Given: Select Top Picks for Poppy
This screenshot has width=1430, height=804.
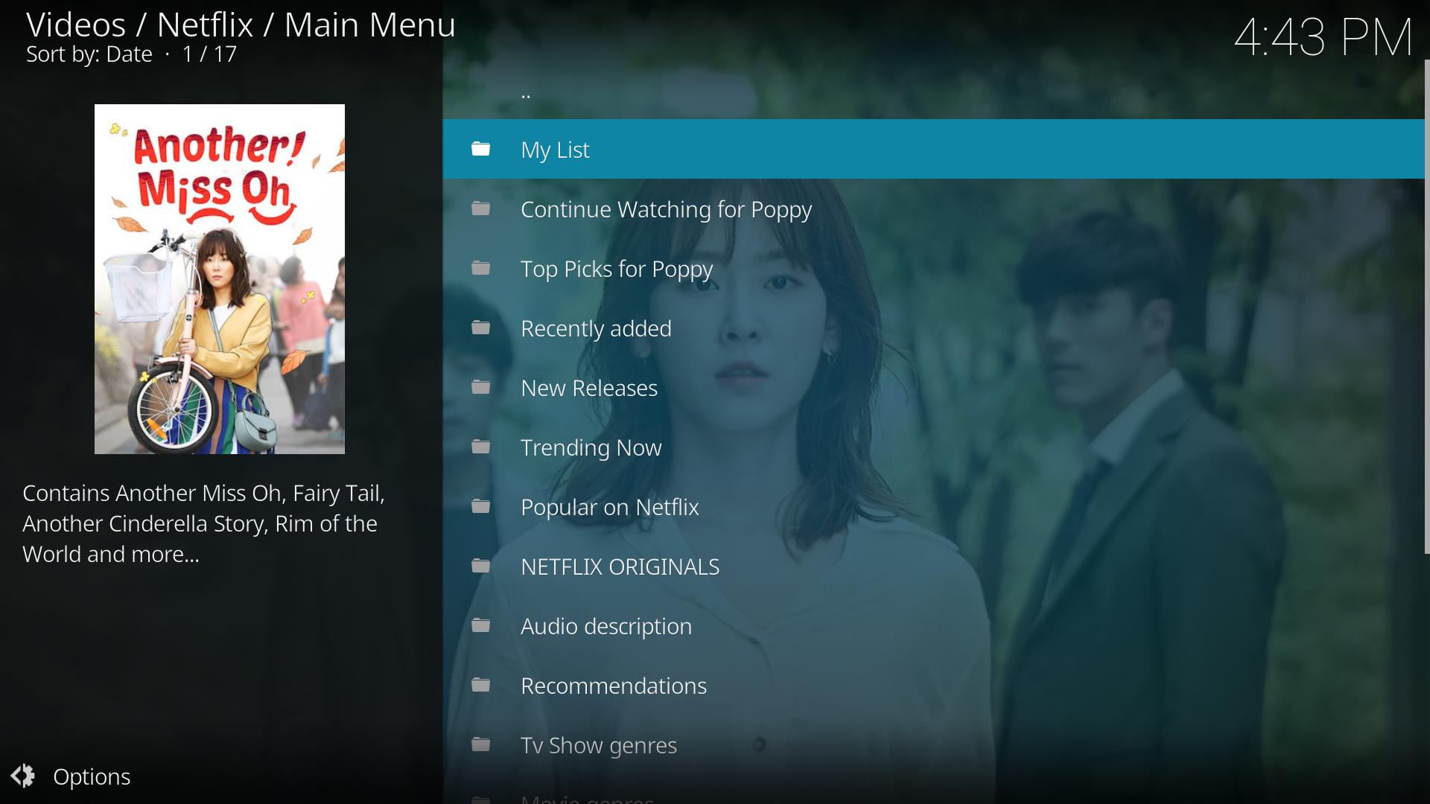Looking at the screenshot, I should 933,268.
